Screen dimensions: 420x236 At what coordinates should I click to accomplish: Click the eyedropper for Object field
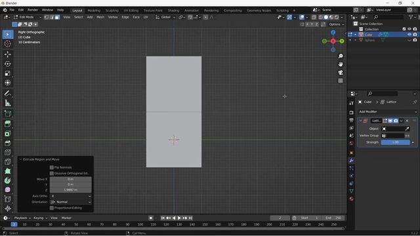(407, 128)
